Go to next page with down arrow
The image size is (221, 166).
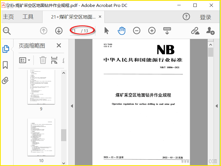pos(59,31)
